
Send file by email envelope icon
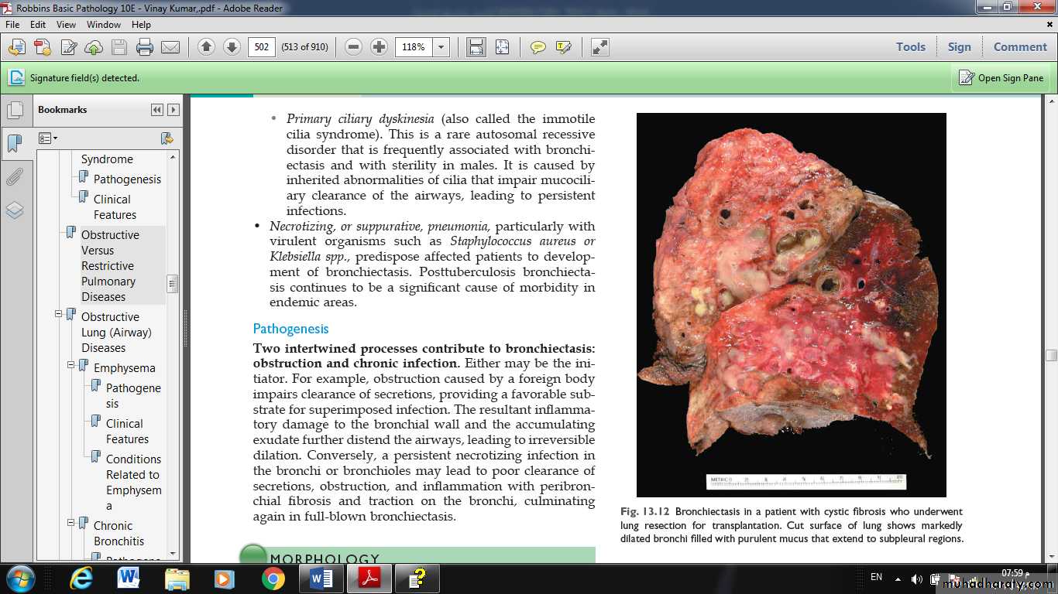170,47
